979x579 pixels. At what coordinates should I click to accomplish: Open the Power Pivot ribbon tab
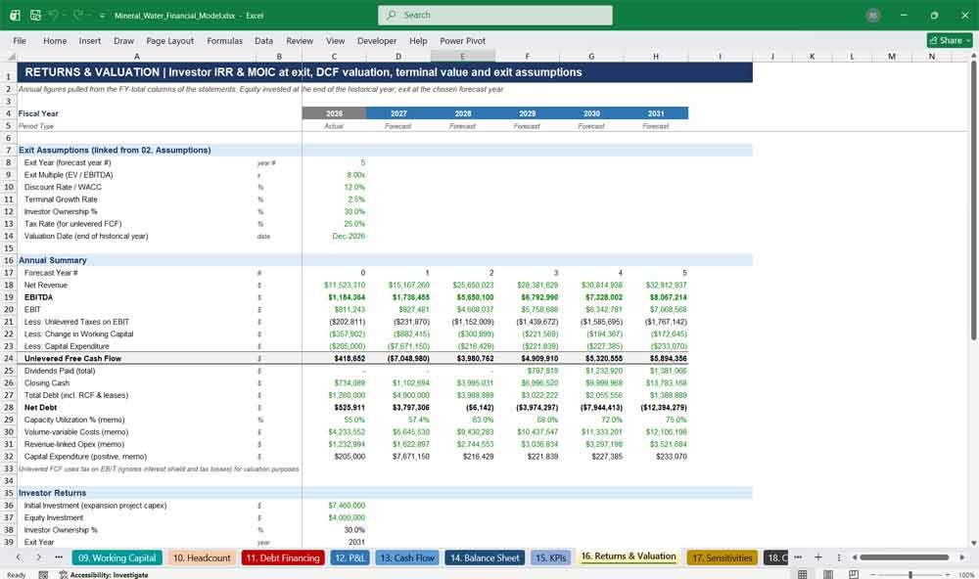click(463, 40)
